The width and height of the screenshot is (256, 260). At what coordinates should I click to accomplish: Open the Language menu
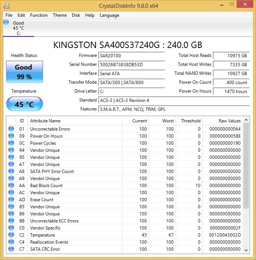pos(109,15)
